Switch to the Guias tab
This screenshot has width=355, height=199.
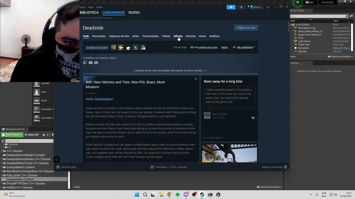click(x=202, y=36)
